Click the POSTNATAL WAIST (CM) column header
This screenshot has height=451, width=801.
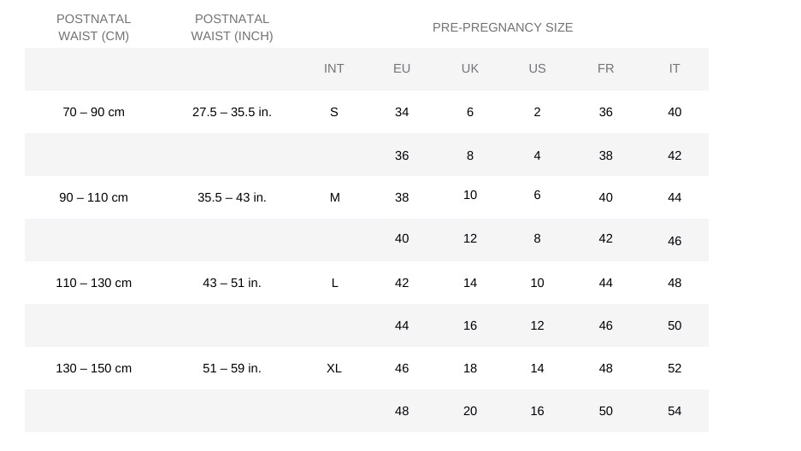93,27
